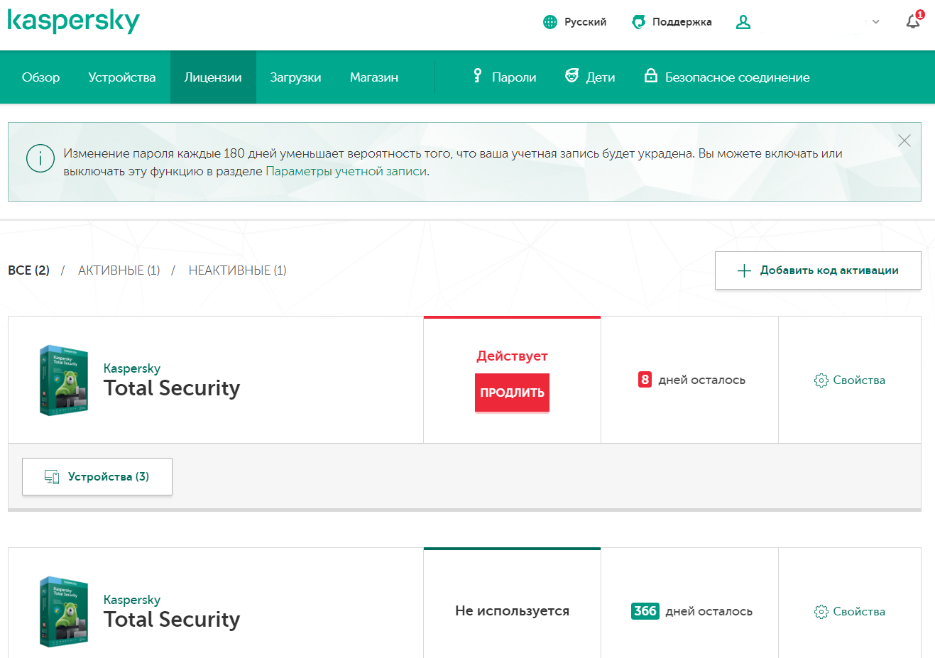Viewport: 935px width, 658px height.
Task: Follow the Параметры учетной записи link
Action: [x=346, y=171]
